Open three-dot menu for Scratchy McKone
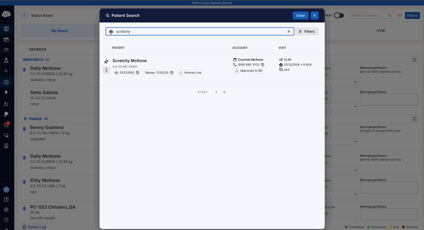This screenshot has width=424, height=230. pos(106,70)
